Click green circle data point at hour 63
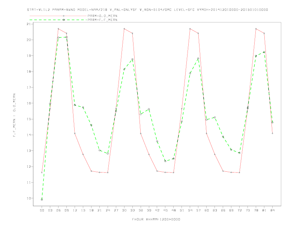 click(x=215, y=117)
